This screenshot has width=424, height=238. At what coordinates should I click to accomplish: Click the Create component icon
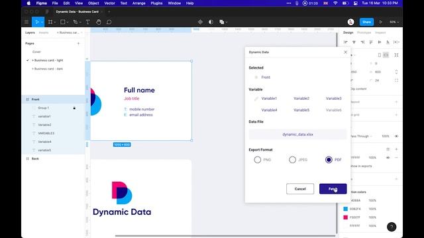tap(200, 22)
